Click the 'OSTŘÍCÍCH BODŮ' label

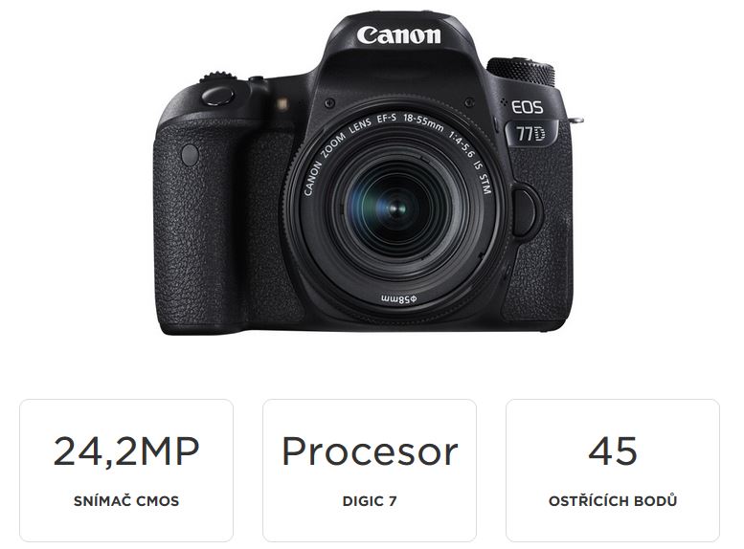point(613,500)
